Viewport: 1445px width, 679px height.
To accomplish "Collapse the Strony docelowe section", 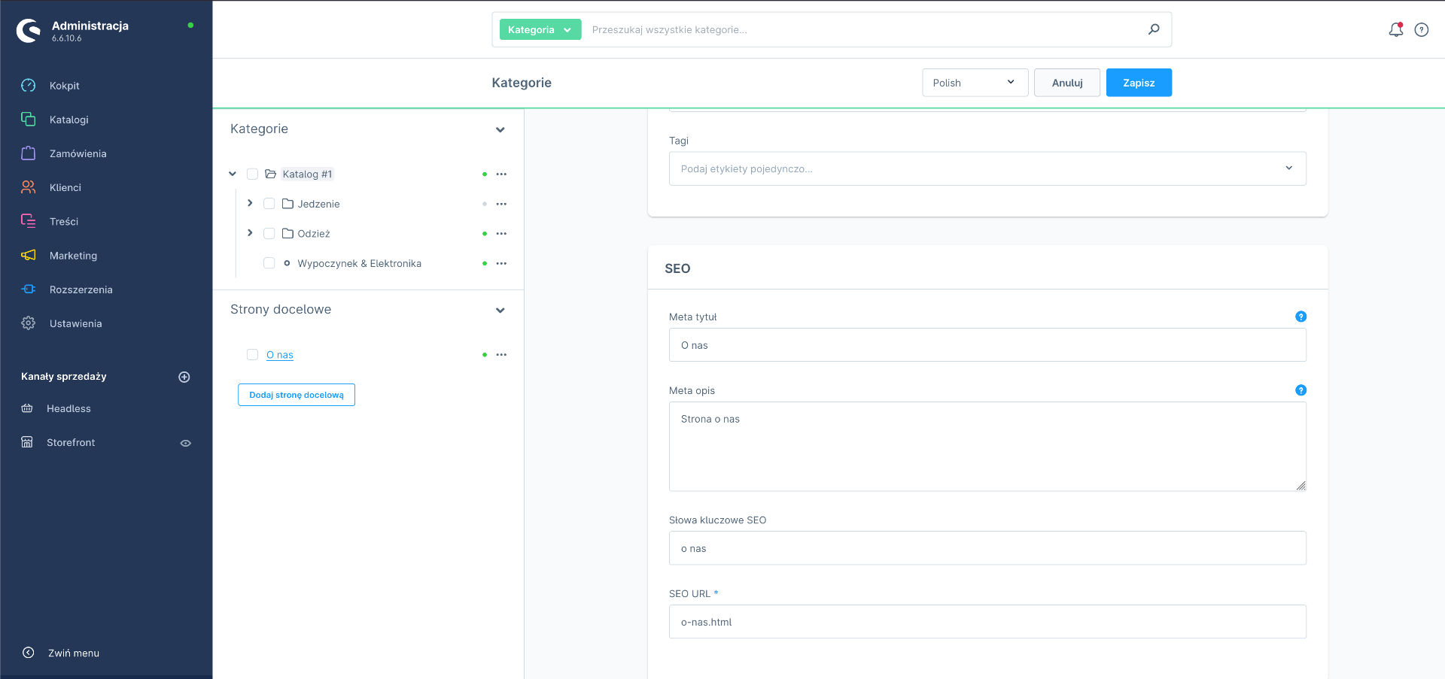I will (x=500, y=311).
